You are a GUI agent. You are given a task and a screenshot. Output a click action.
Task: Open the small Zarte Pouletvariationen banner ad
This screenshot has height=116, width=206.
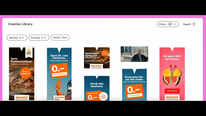pos(97,58)
